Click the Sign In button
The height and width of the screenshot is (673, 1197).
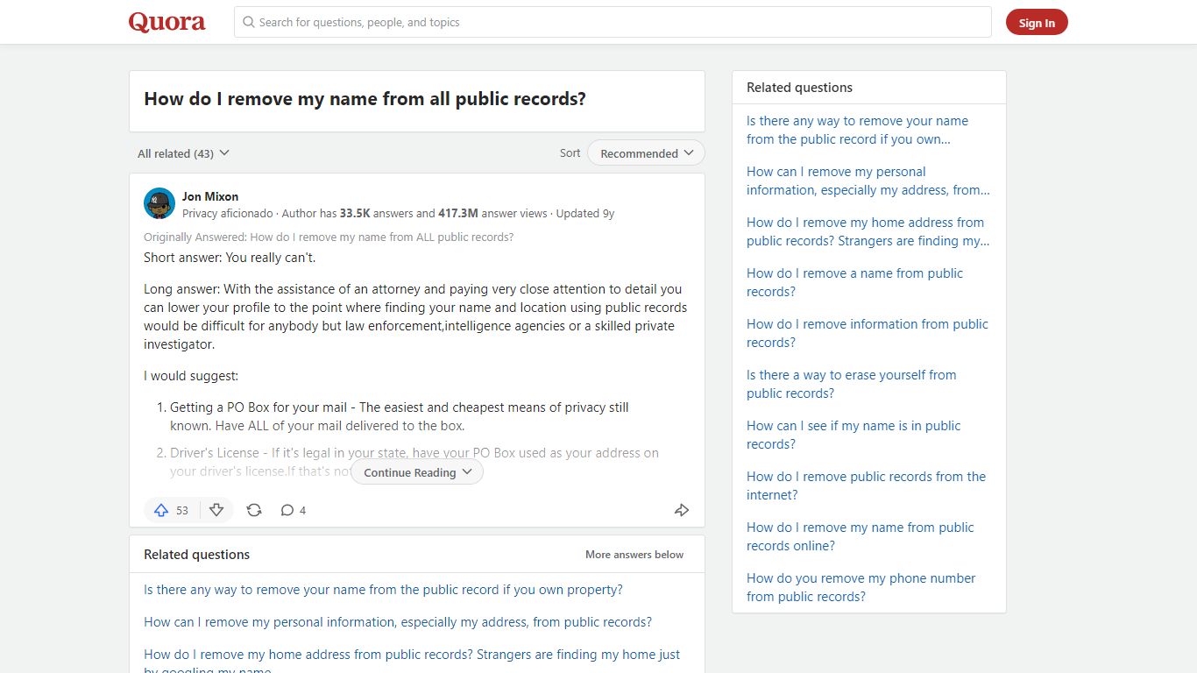point(1037,23)
